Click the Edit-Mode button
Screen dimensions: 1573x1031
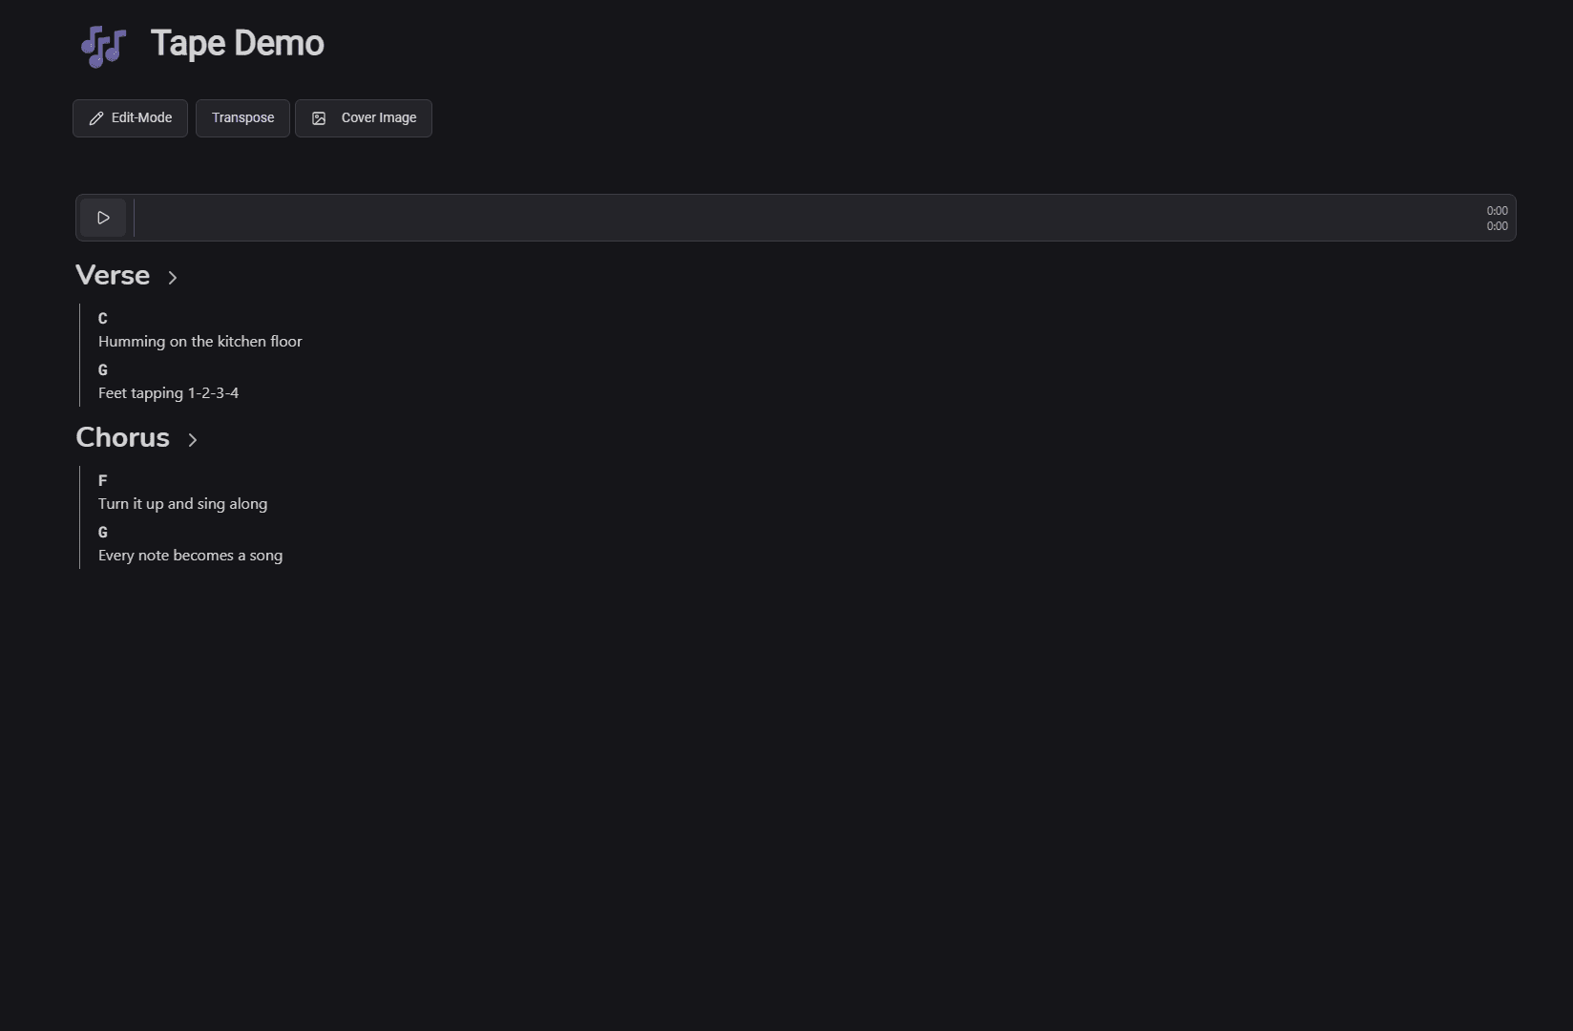(x=130, y=117)
